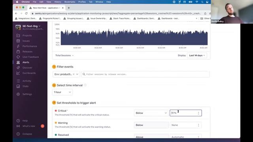Open the Fingerprint Rules bookmark

pos(50,19)
